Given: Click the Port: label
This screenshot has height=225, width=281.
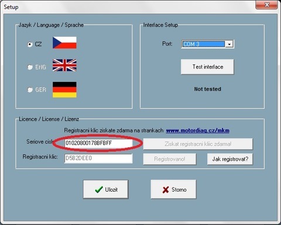Looking at the screenshot, I should pyautogui.click(x=167, y=44).
